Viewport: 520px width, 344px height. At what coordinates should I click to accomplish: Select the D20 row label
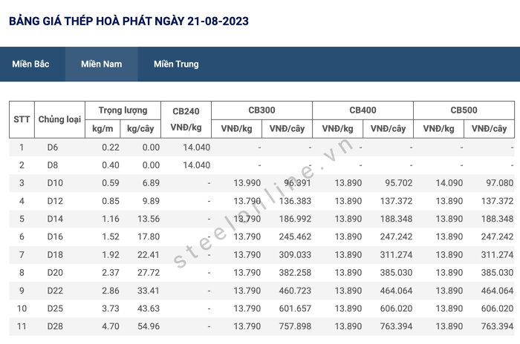(55, 273)
